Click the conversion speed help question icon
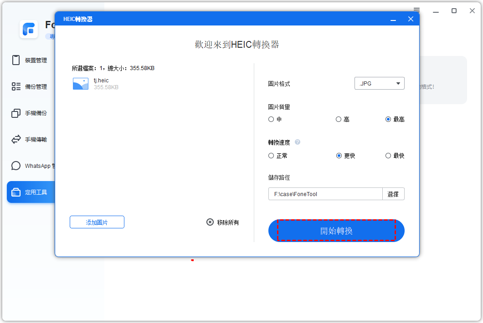This screenshot has width=483, height=323. point(298,142)
